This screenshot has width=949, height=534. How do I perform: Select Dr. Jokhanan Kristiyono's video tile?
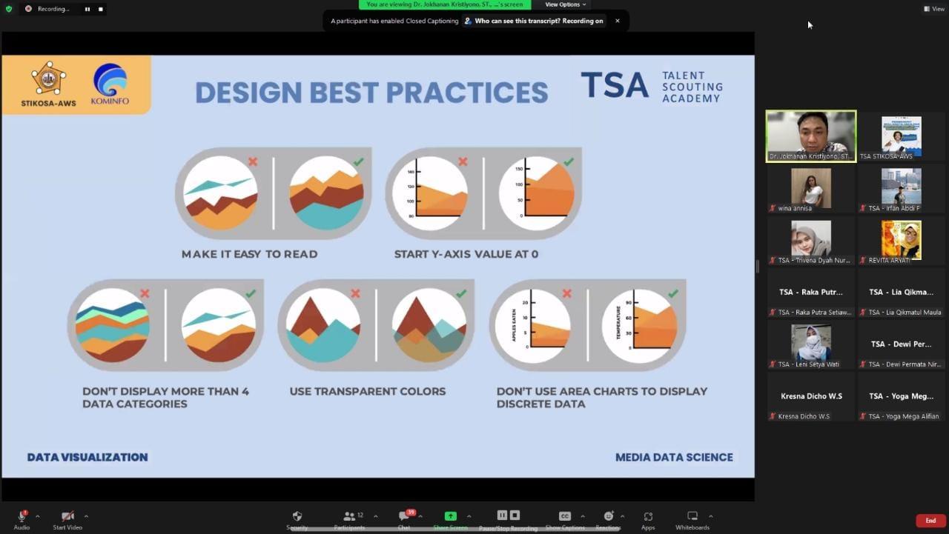tap(811, 136)
